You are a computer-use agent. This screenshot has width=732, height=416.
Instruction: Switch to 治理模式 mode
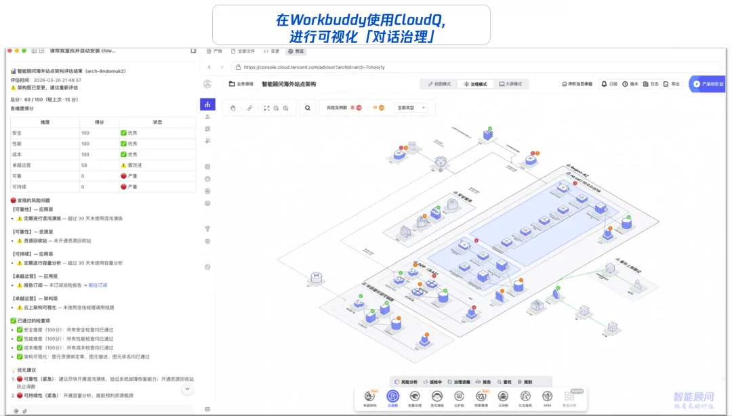[x=475, y=84]
